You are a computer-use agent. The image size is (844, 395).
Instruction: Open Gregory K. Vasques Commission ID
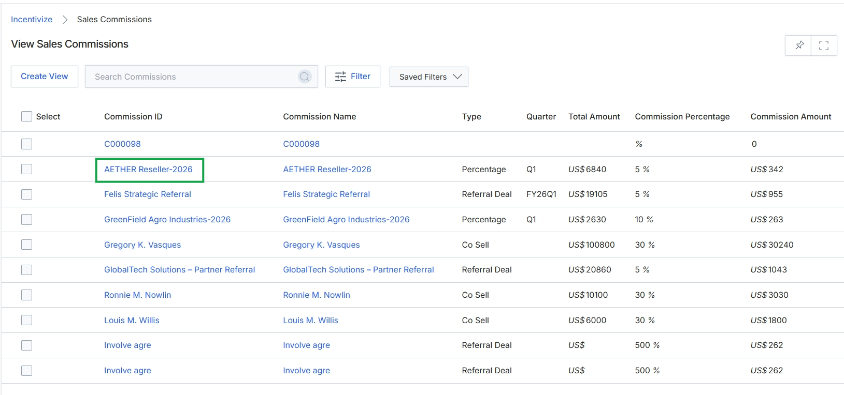pos(142,245)
